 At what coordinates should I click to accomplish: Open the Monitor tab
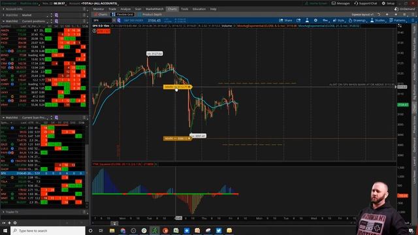99,9
